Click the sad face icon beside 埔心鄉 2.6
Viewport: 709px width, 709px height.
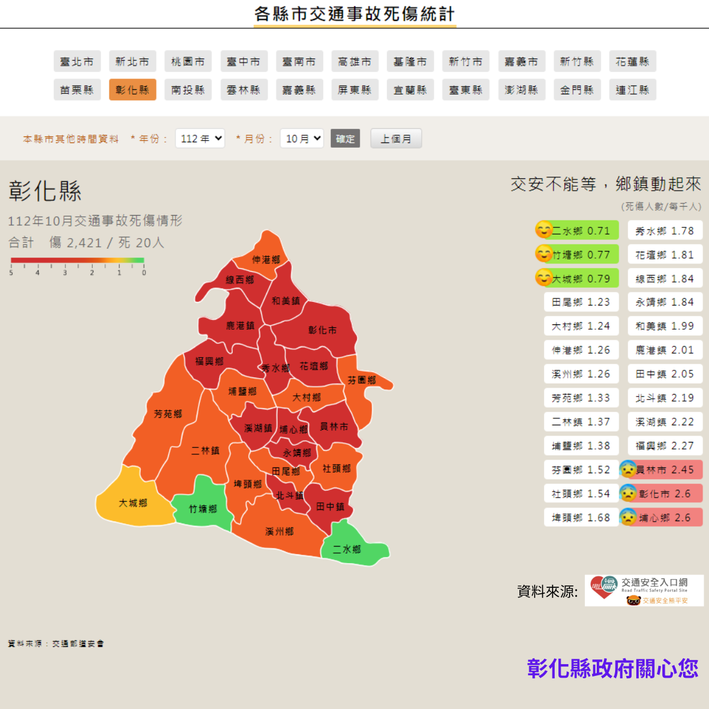tap(627, 517)
